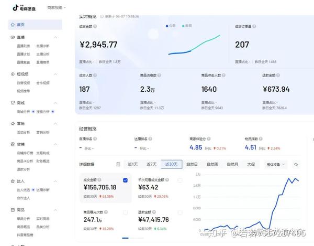Screen dimensions: 314x246
Task: Collapse the 商城 sidebar section chevron
Action: [55, 103]
